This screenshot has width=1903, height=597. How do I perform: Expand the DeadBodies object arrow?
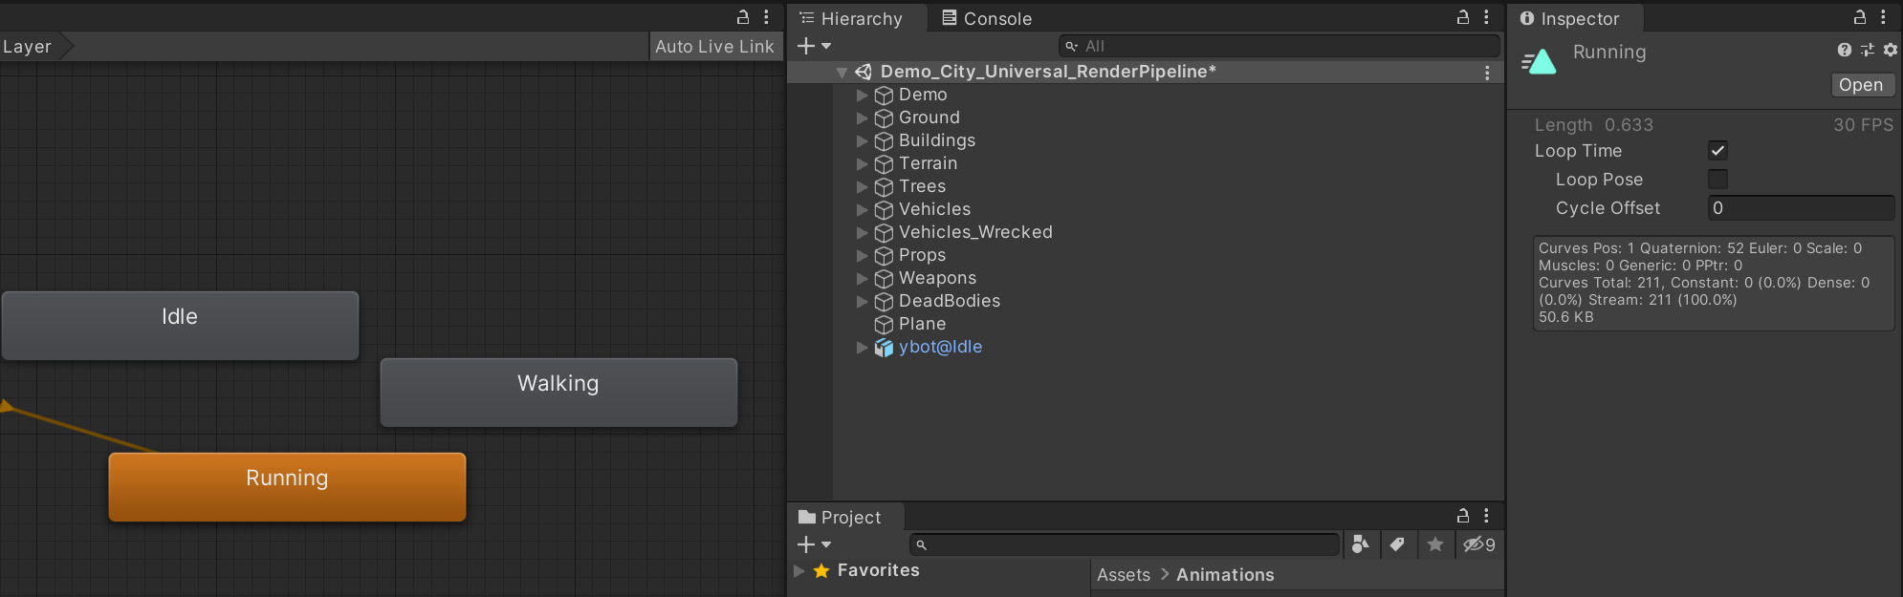pyautogui.click(x=862, y=302)
